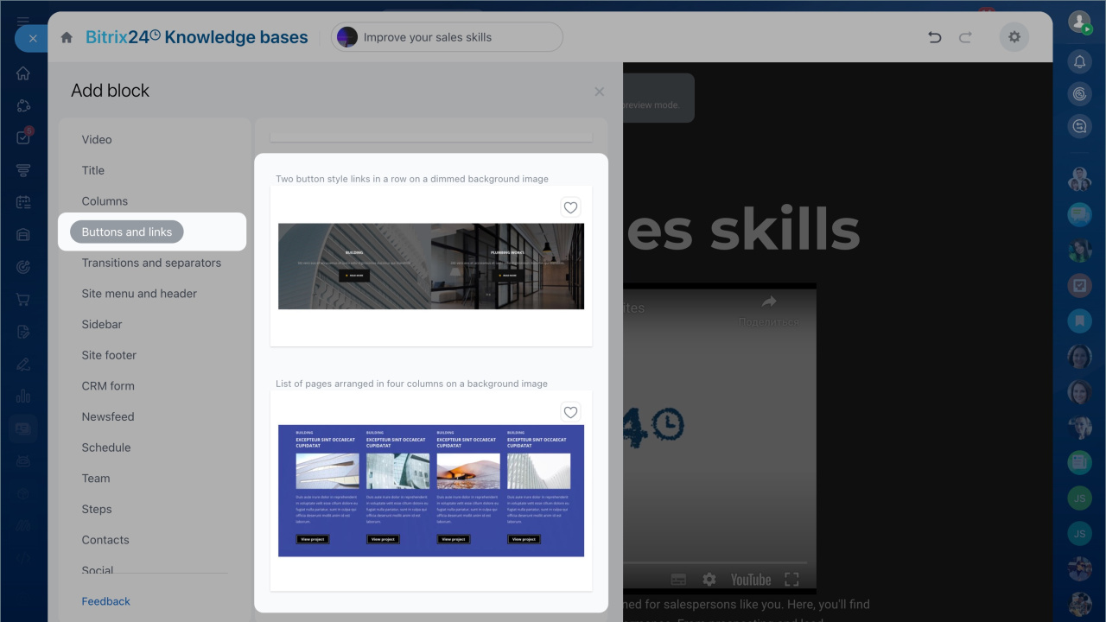Open the user profile avatar menu
1106x622 pixels.
(1079, 22)
